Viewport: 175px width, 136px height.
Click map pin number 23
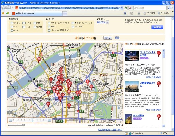[61, 70]
